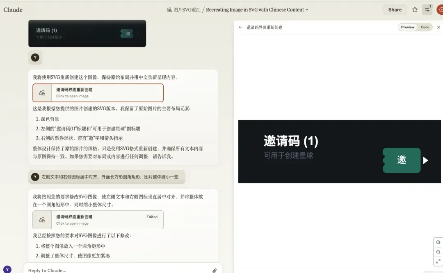The height and width of the screenshot is (273, 443).
Task: Attach a file with paperclip icon
Action: pyautogui.click(x=215, y=271)
